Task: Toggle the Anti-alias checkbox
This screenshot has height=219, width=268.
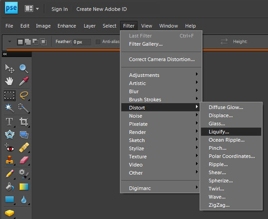Action: (x=98, y=42)
